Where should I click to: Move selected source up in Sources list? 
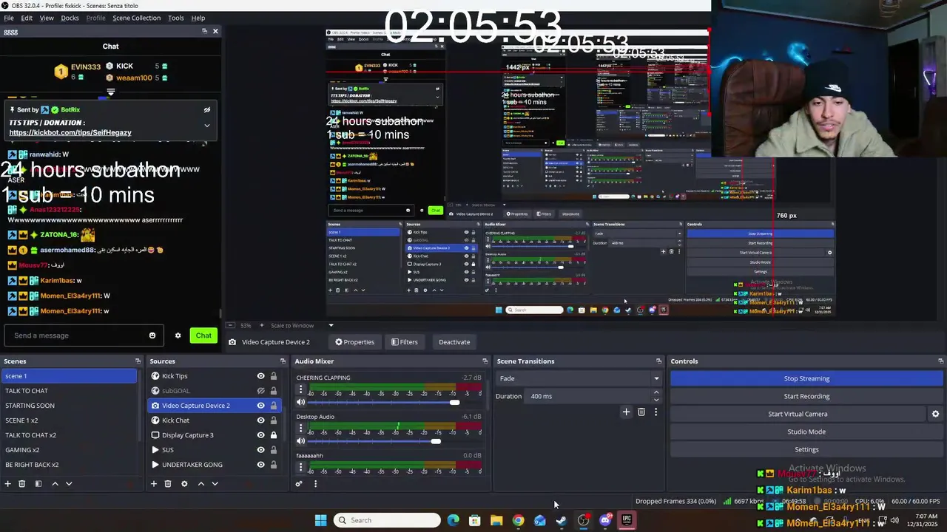click(200, 484)
